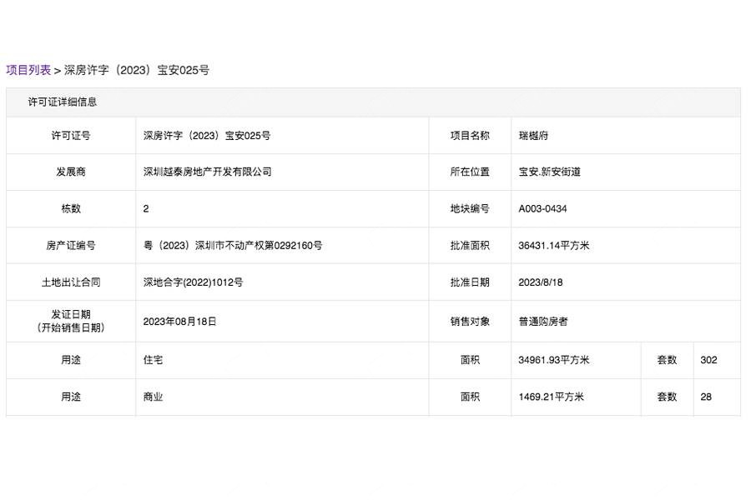
Task: Click 用途 label in the 住宅 row
Action: click(71, 360)
